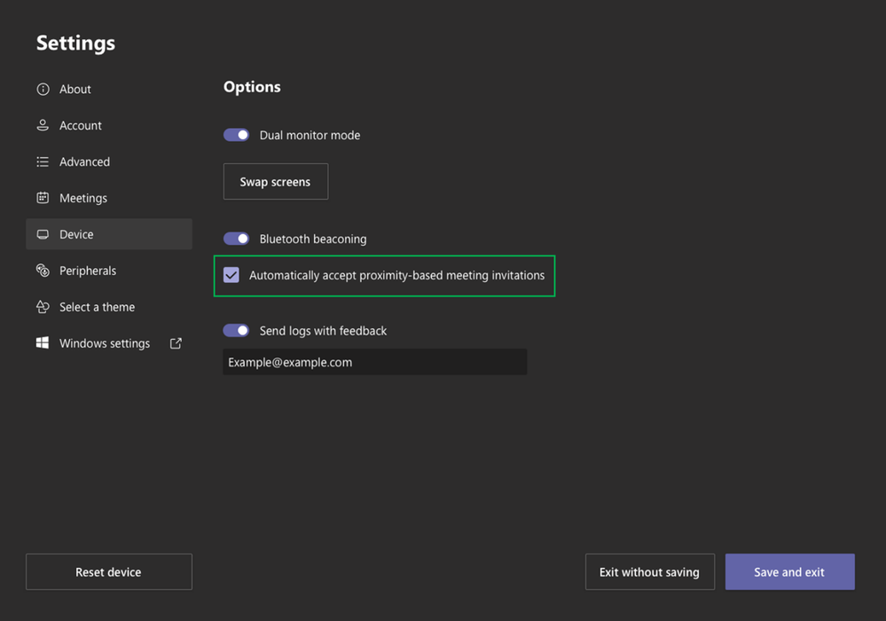The width and height of the screenshot is (886, 621).
Task: Switch to Meetings settings
Action: [109, 198]
